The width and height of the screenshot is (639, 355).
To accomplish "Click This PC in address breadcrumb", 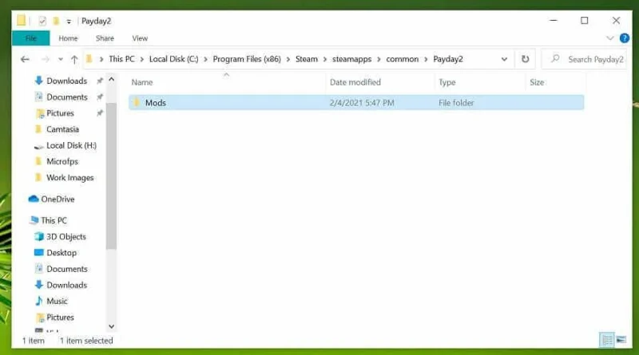I will coord(121,59).
